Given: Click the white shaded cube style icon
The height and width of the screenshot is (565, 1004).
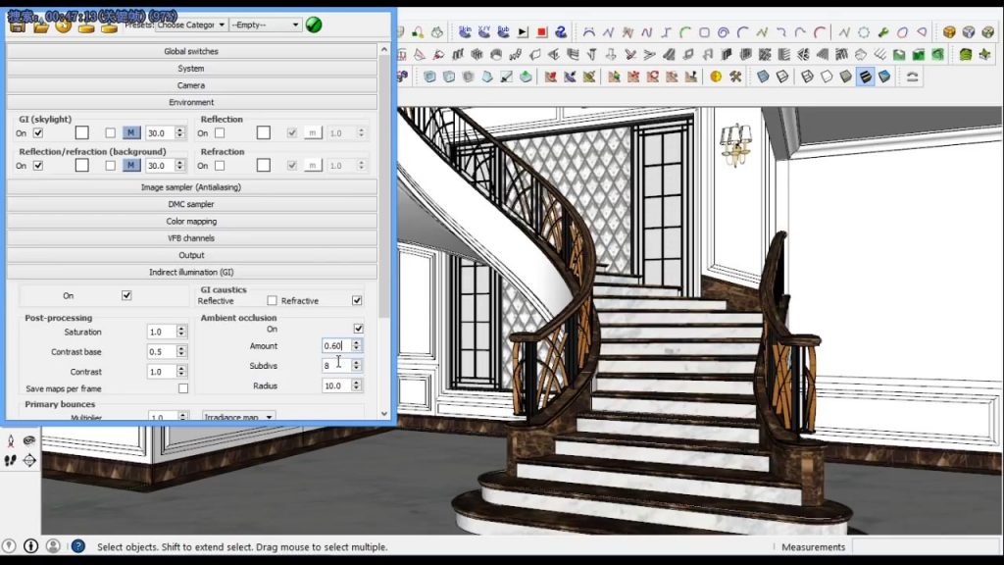Looking at the screenshot, I should tap(827, 77).
